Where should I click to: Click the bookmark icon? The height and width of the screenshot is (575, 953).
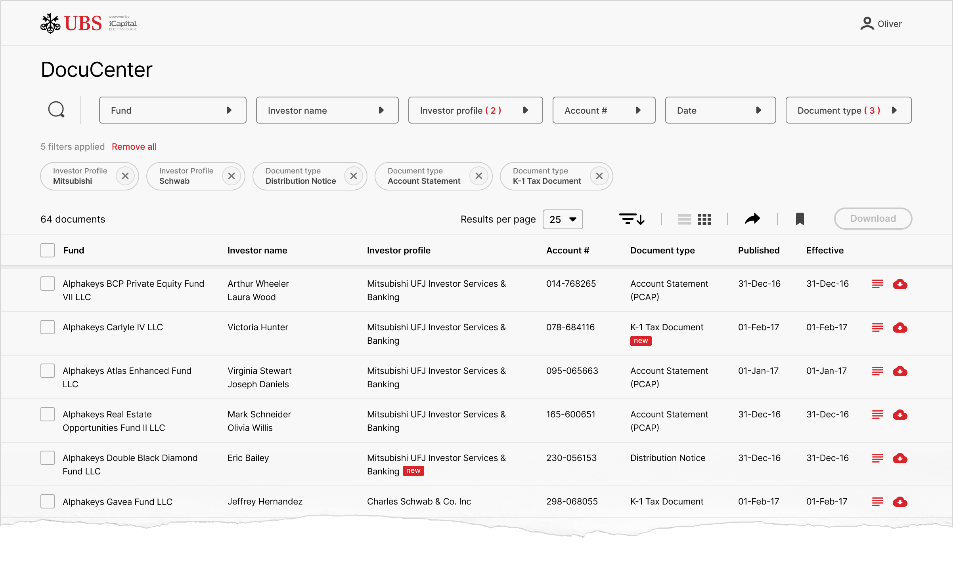(800, 219)
